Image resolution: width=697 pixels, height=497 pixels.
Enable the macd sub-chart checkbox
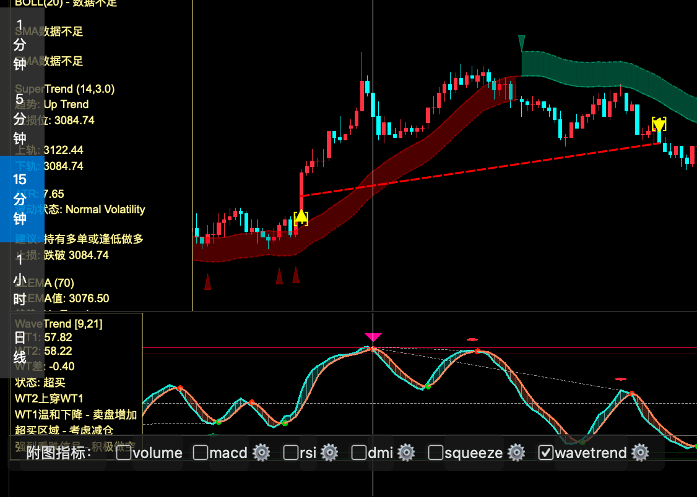point(201,452)
